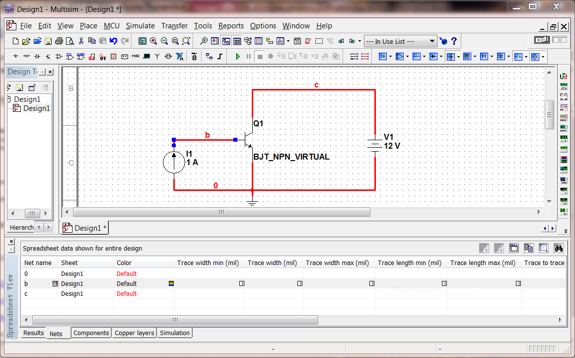Place a transistor component
Image resolution: width=575 pixels, height=358 pixels.
tap(48, 57)
